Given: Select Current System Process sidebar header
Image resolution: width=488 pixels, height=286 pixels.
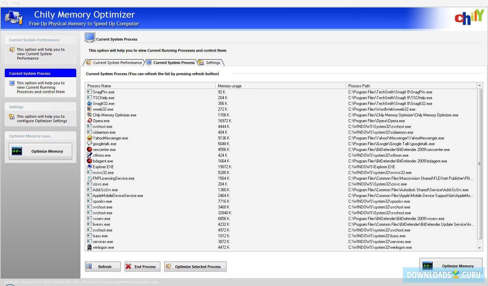Looking at the screenshot, I should pyautogui.click(x=40, y=73).
